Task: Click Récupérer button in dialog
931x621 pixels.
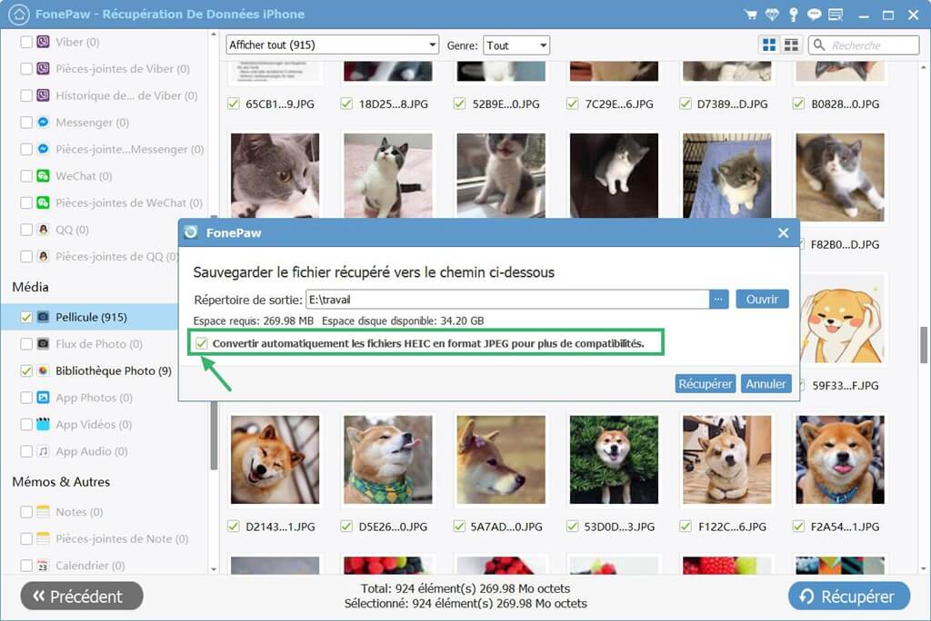Action: [706, 384]
